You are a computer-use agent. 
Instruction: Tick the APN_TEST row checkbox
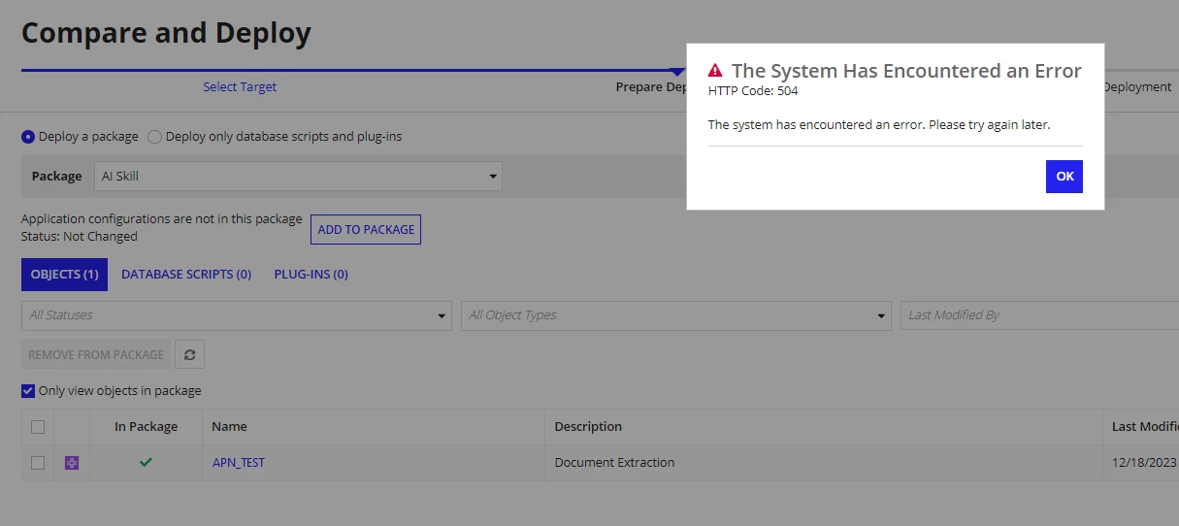[x=38, y=463]
